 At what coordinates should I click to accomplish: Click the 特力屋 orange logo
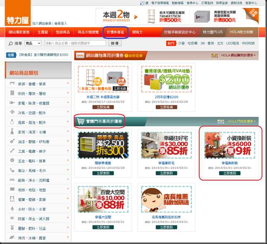click(18, 13)
